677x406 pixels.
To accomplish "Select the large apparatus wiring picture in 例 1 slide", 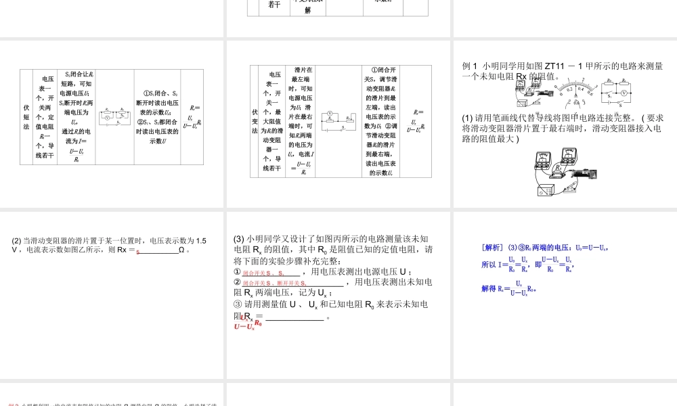I will (565, 172).
